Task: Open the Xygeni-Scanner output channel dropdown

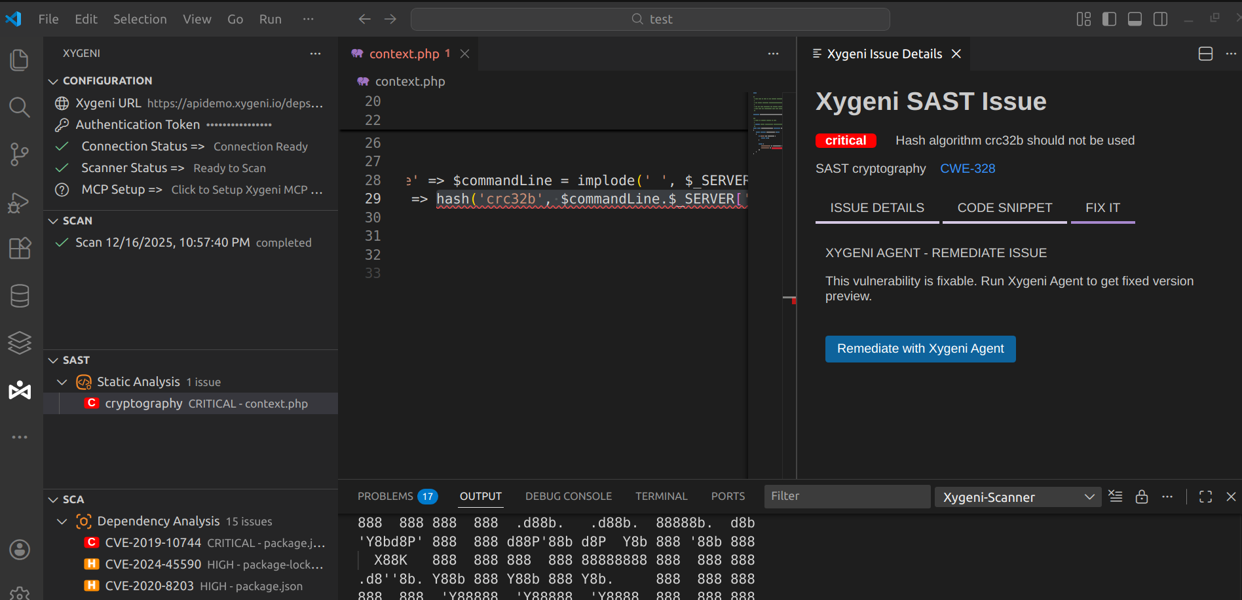Action: [x=1018, y=497]
